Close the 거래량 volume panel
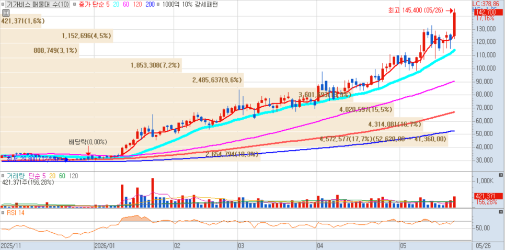 (x=500, y=175)
